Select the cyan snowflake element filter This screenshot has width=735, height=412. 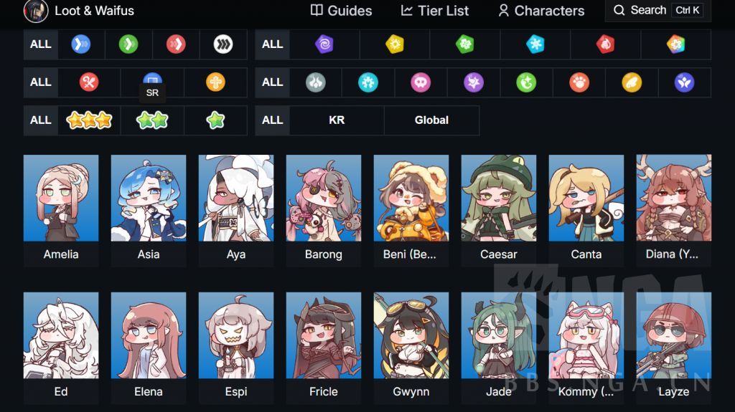tap(535, 44)
